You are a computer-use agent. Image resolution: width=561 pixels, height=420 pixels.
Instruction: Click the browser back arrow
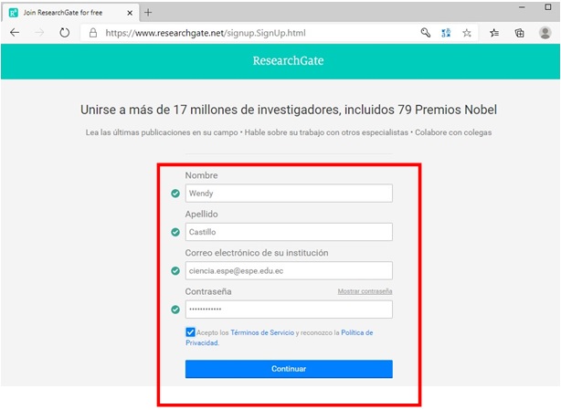tap(15, 32)
